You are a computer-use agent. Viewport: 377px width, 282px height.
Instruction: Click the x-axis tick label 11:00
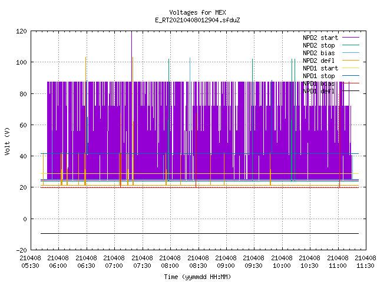pos(338,266)
